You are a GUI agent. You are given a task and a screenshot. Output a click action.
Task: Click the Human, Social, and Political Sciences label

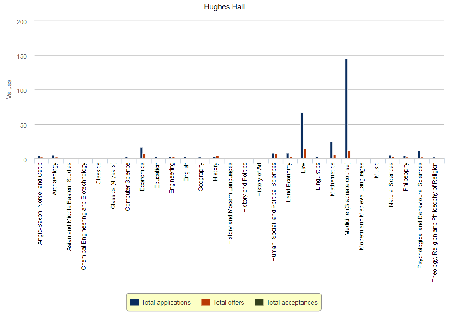274,212
